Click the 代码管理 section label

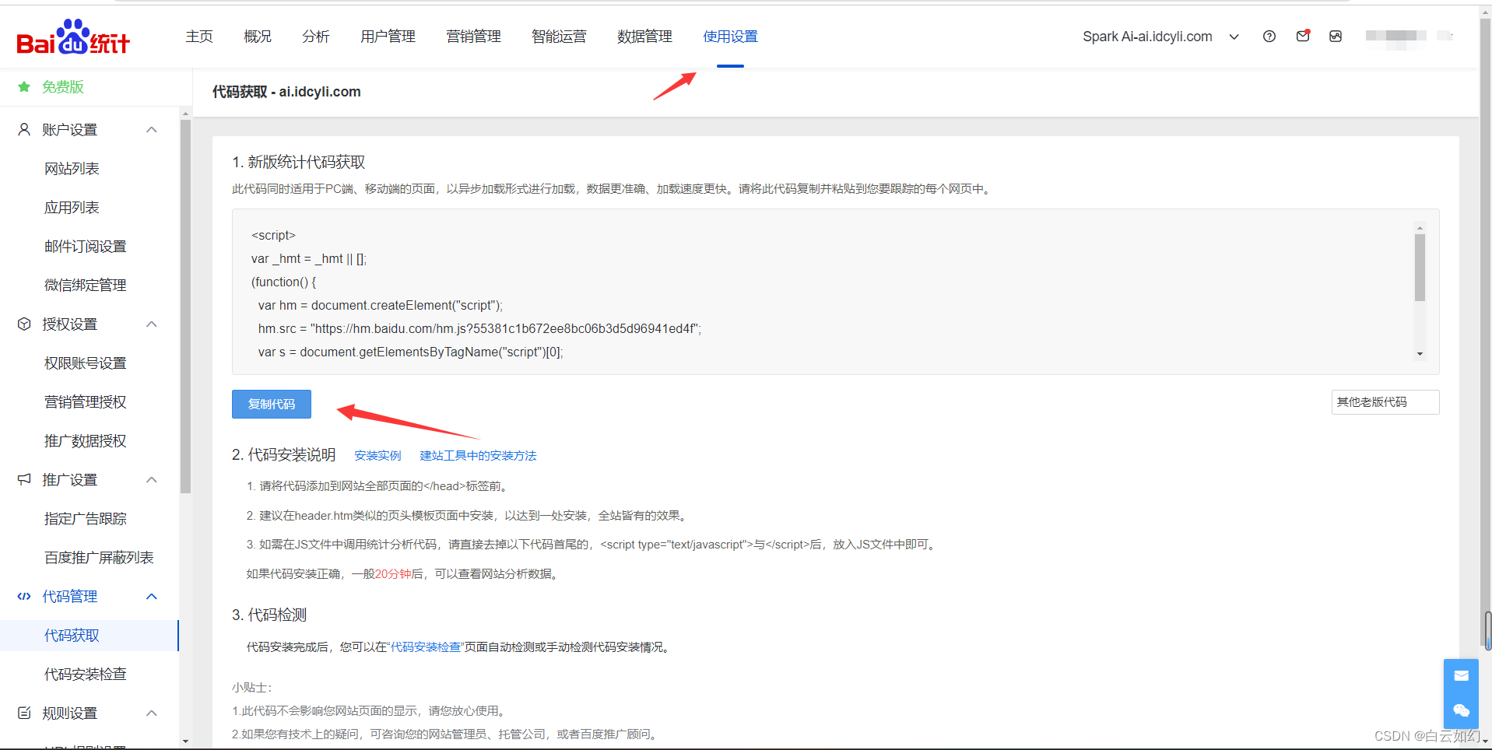tap(70, 597)
